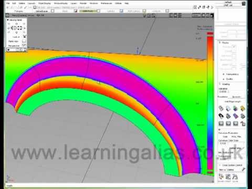Click the red top handle of curvature color scale
The width and height of the screenshot is (252, 189).
(x=210, y=34)
